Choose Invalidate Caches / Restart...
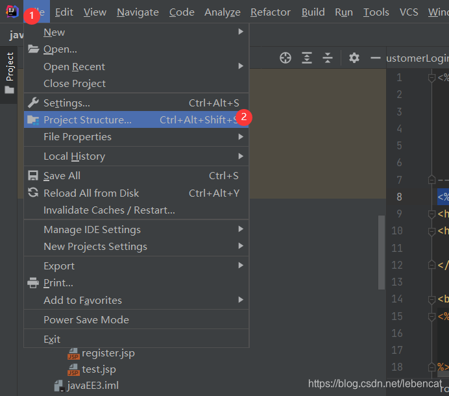This screenshot has width=449, height=396. pos(136,210)
